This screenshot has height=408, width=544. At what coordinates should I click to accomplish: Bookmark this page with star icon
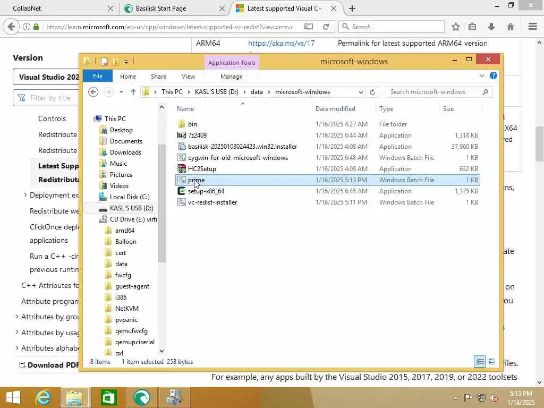pos(455,27)
